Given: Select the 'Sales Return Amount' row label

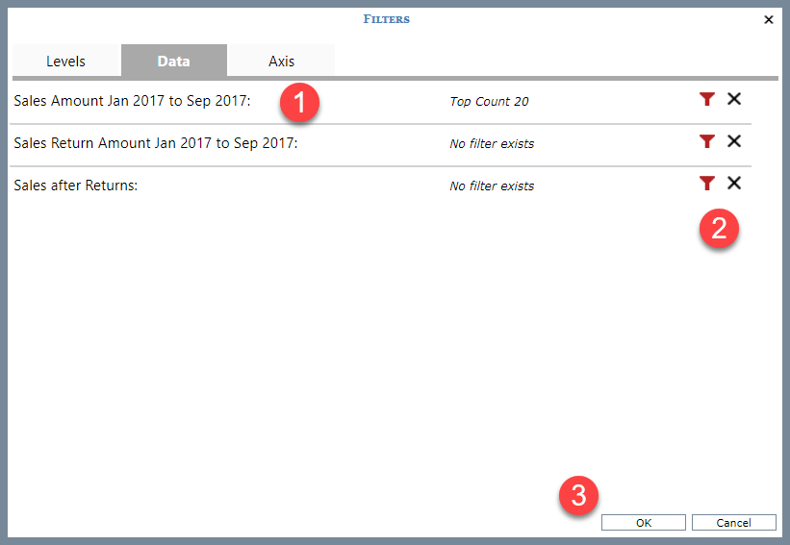Looking at the screenshot, I should coord(156,143).
